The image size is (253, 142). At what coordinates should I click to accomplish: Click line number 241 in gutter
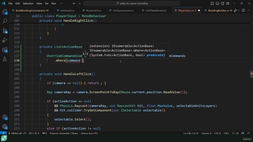tap(17, 74)
